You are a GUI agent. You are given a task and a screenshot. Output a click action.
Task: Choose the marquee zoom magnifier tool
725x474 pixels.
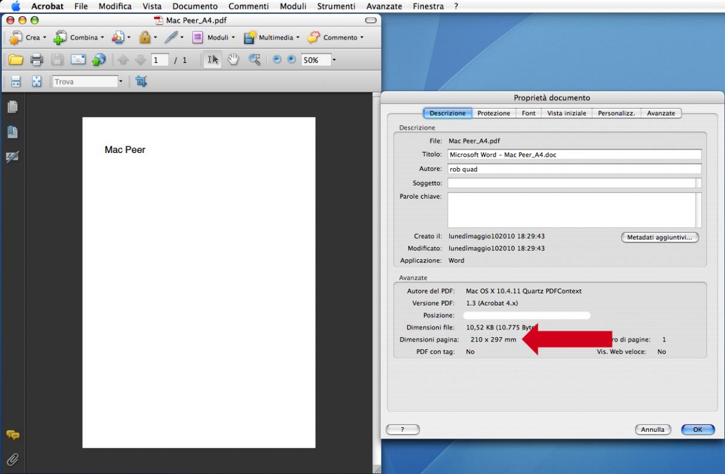pyautogui.click(x=255, y=60)
